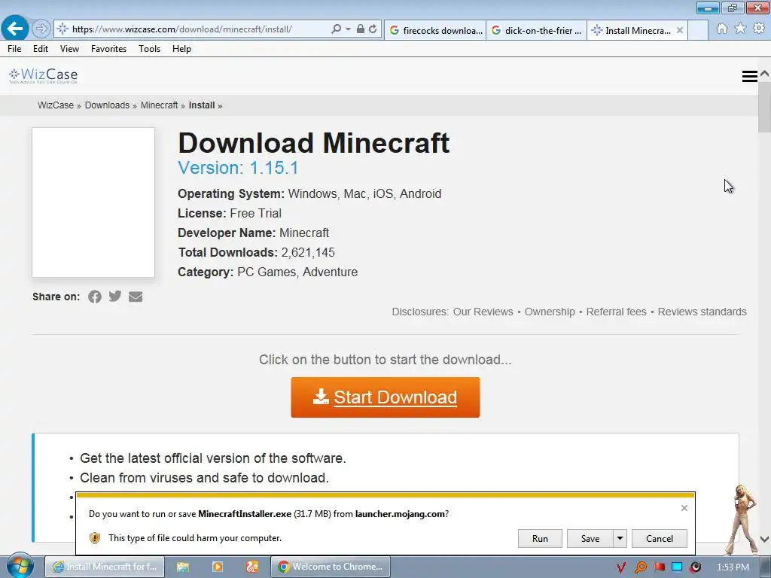Expand the Save options dropdown arrow

tap(620, 539)
